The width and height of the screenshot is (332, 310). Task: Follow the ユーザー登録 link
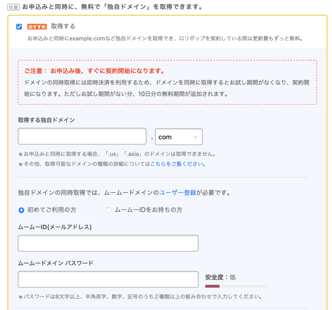[x=178, y=193]
